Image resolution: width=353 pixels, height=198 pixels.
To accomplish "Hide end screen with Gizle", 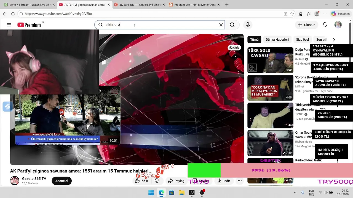I will point(234,48).
